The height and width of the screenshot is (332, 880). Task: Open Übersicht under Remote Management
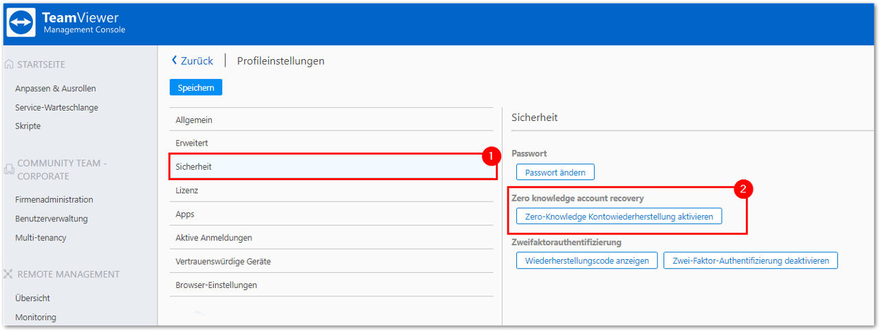[32, 298]
